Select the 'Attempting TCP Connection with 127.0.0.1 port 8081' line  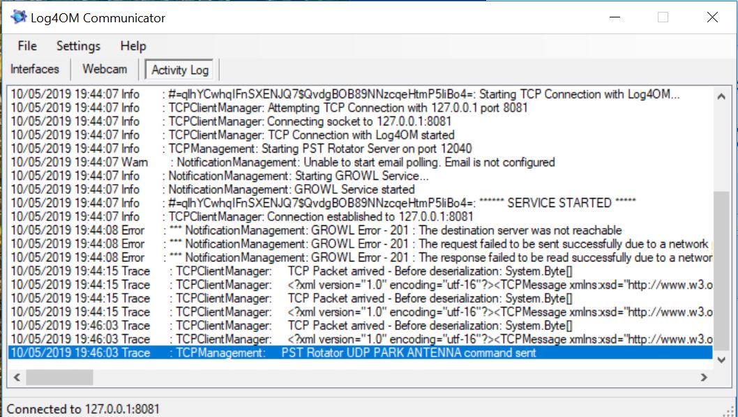click(361, 108)
